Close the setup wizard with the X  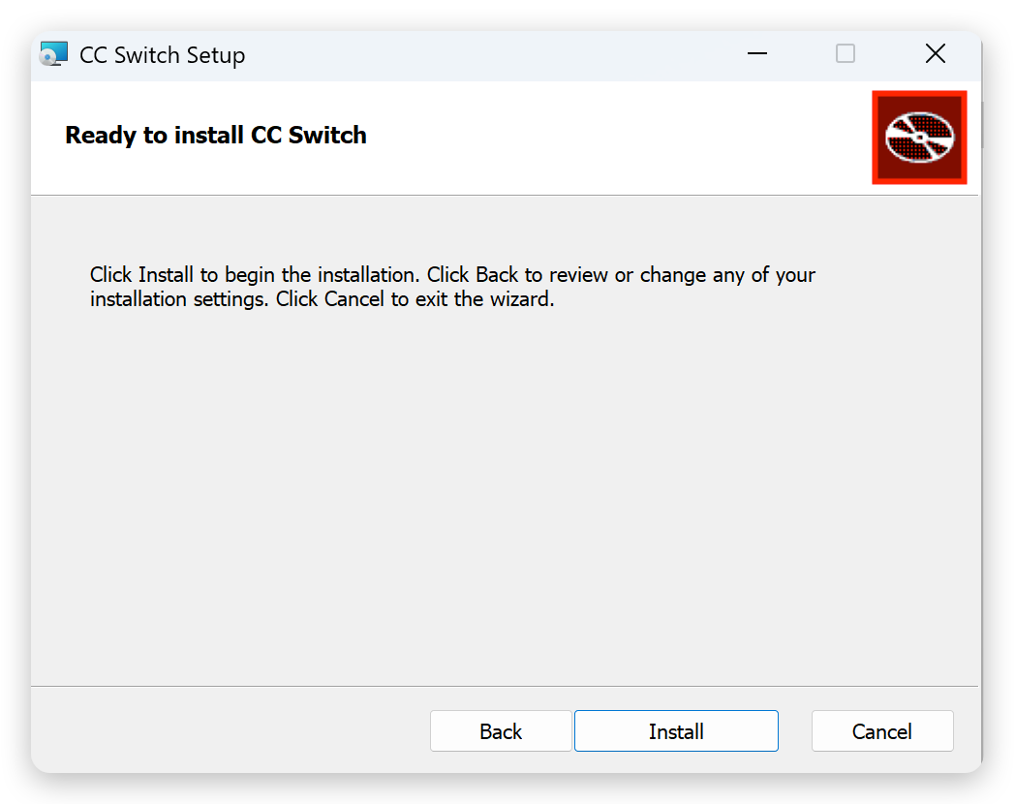pos(935,54)
